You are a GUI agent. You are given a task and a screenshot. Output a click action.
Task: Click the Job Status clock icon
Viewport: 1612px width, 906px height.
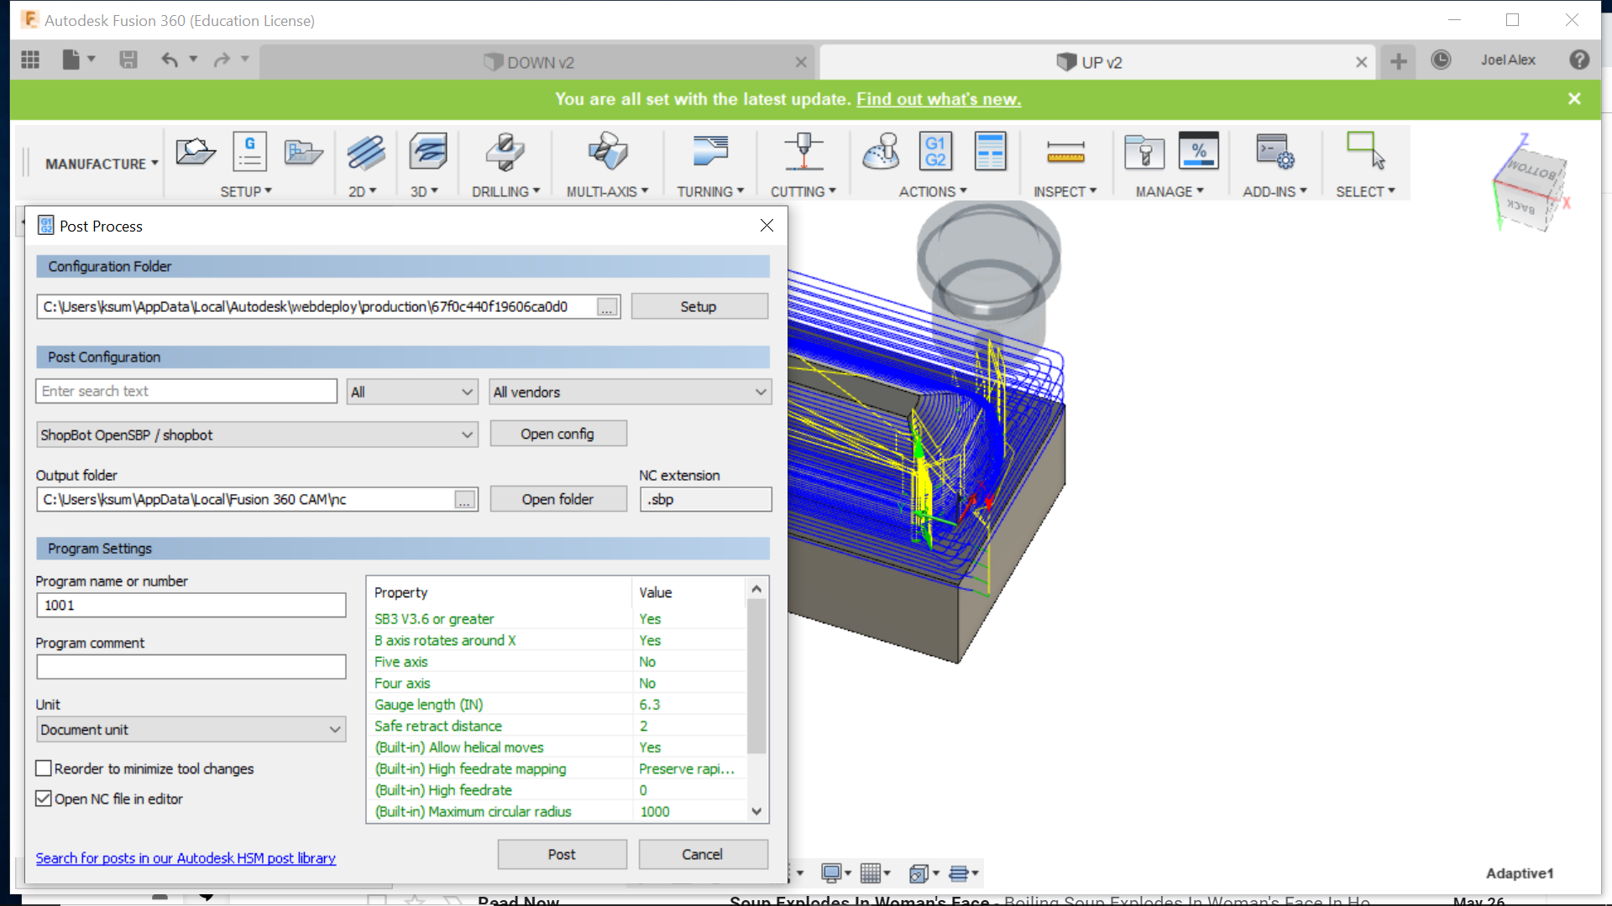(x=1441, y=60)
